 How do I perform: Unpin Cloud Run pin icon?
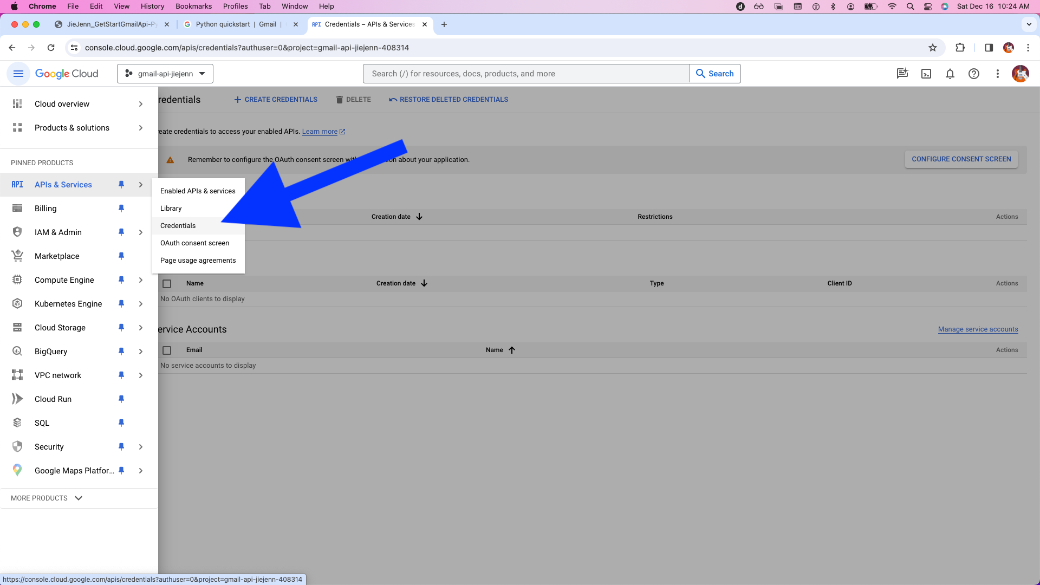pyautogui.click(x=121, y=399)
